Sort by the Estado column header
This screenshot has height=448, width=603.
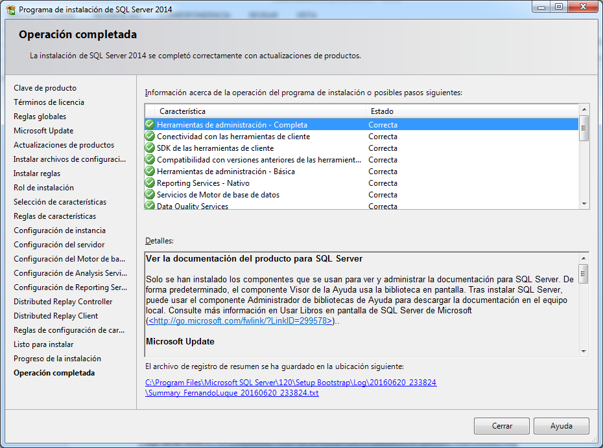[472, 111]
